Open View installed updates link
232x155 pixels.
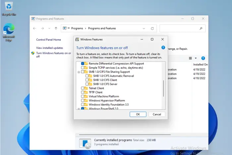(x=50, y=48)
